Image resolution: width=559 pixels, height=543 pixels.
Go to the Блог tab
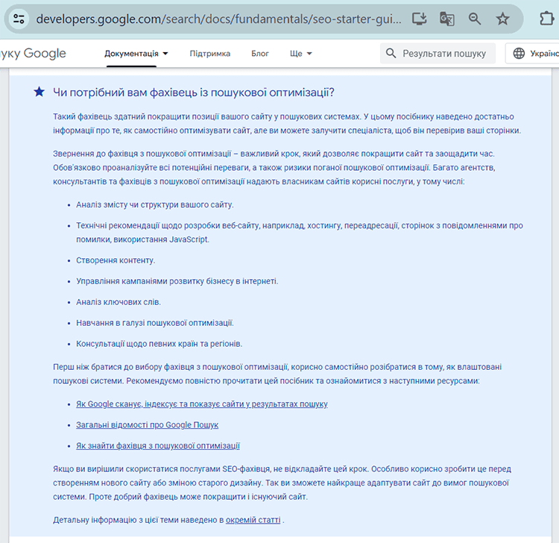point(260,54)
